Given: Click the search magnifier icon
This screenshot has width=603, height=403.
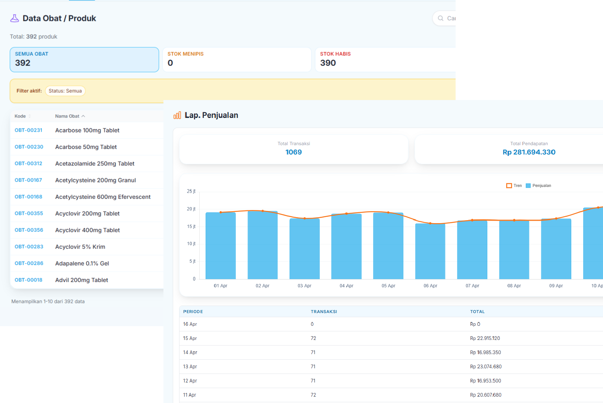Looking at the screenshot, I should pos(441,18).
